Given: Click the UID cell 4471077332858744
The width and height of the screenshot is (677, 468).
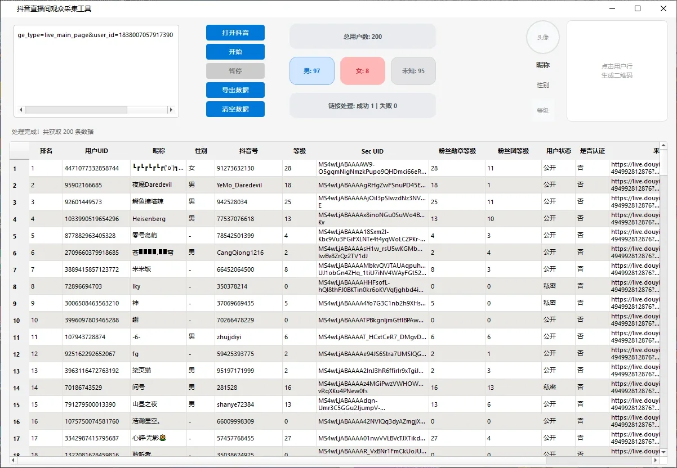Looking at the screenshot, I should [x=96, y=168].
